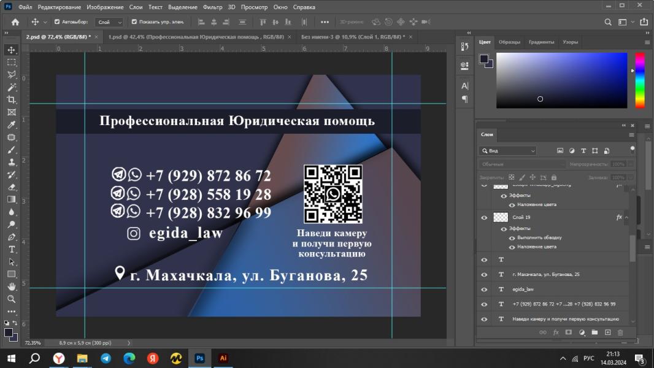Open the Вид layer filter dropdown
Screen dimensions: 654x368
click(x=508, y=151)
